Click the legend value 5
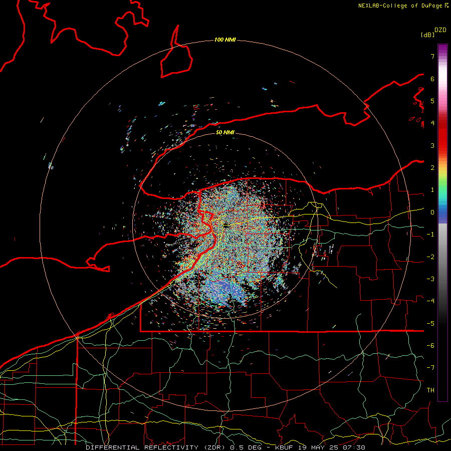The width and height of the screenshot is (451, 451). (432, 101)
